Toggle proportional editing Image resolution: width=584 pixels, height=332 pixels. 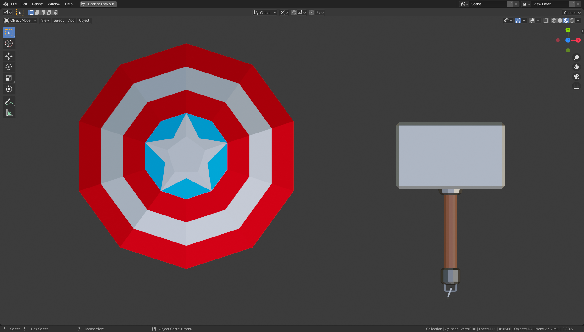311,13
